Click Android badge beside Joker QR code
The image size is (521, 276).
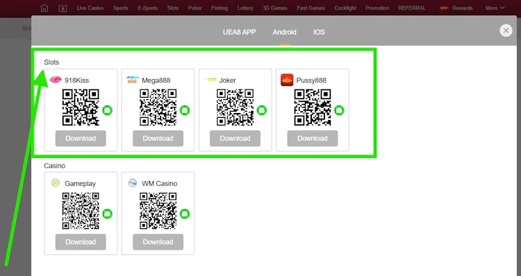point(262,110)
